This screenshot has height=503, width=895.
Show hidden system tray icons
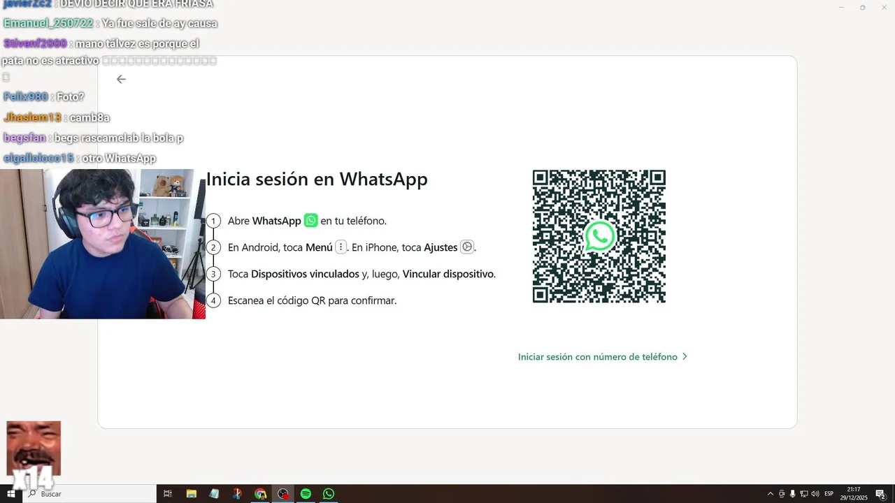click(x=771, y=494)
